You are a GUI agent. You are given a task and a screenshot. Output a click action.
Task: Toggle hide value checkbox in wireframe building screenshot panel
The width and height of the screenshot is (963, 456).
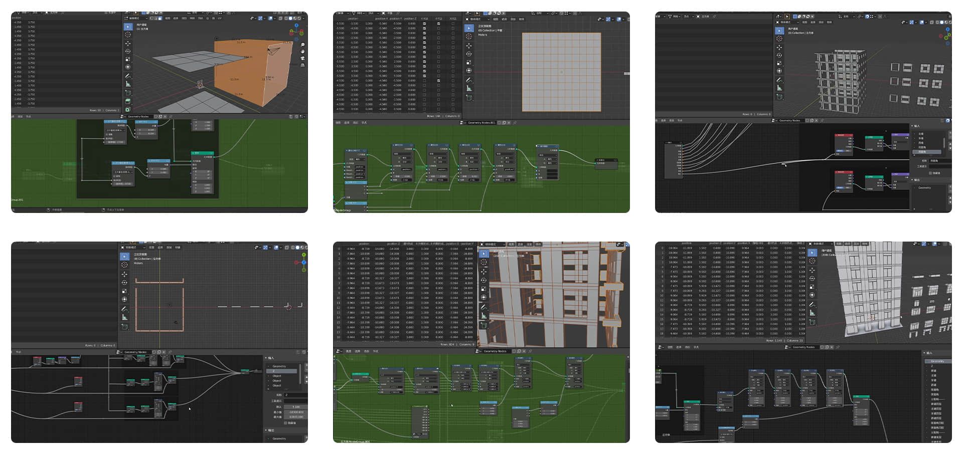pyautogui.click(x=930, y=173)
